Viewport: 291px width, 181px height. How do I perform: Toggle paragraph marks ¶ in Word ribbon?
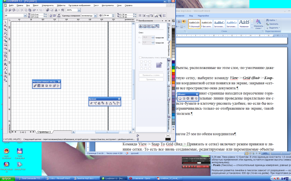183,21
